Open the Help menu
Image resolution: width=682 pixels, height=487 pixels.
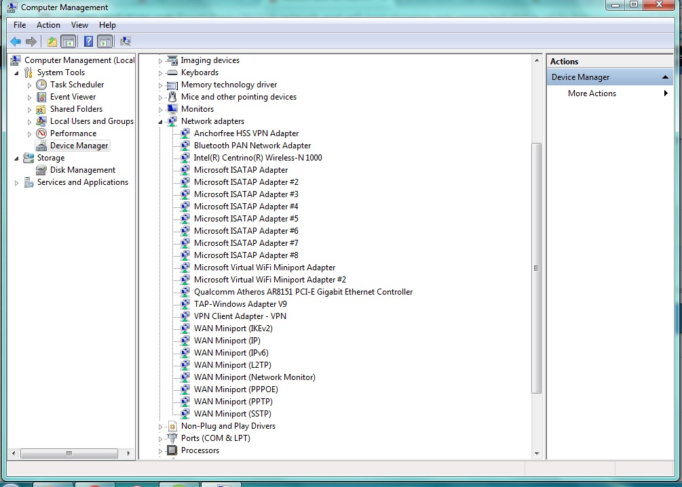point(107,25)
